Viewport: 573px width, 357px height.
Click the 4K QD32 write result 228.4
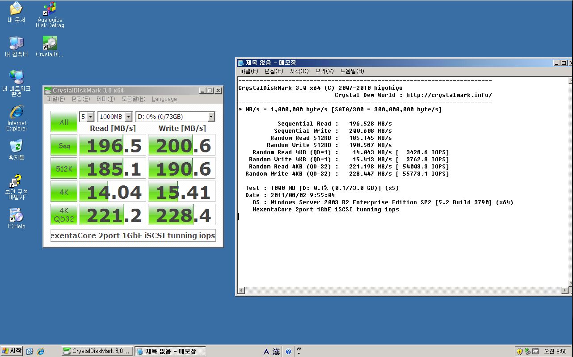(x=182, y=215)
